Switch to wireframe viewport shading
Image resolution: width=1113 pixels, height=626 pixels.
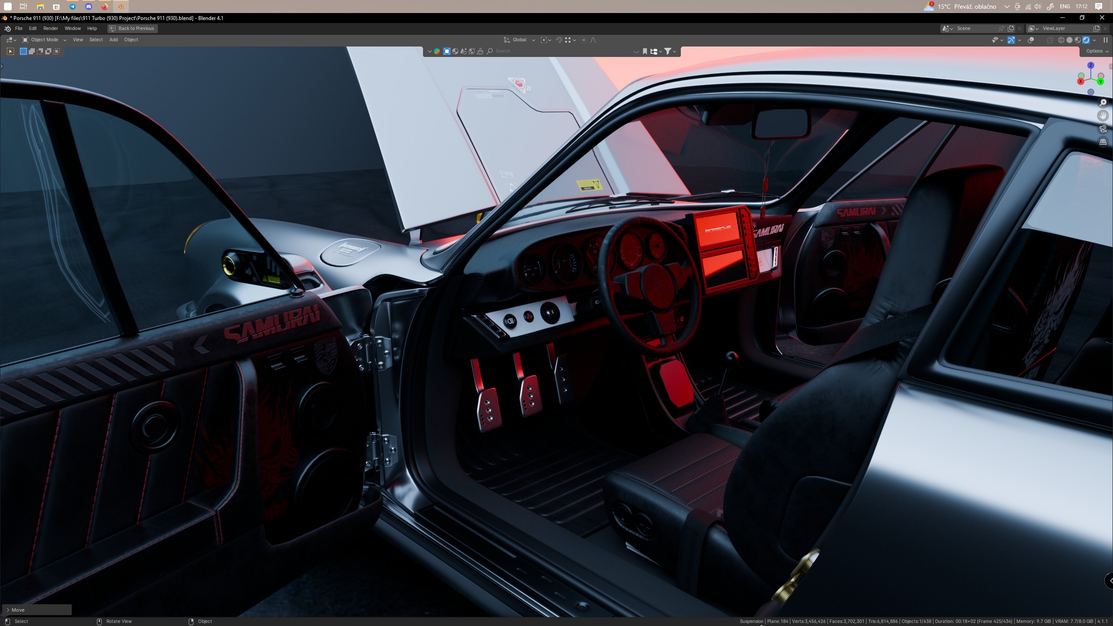coord(1061,40)
